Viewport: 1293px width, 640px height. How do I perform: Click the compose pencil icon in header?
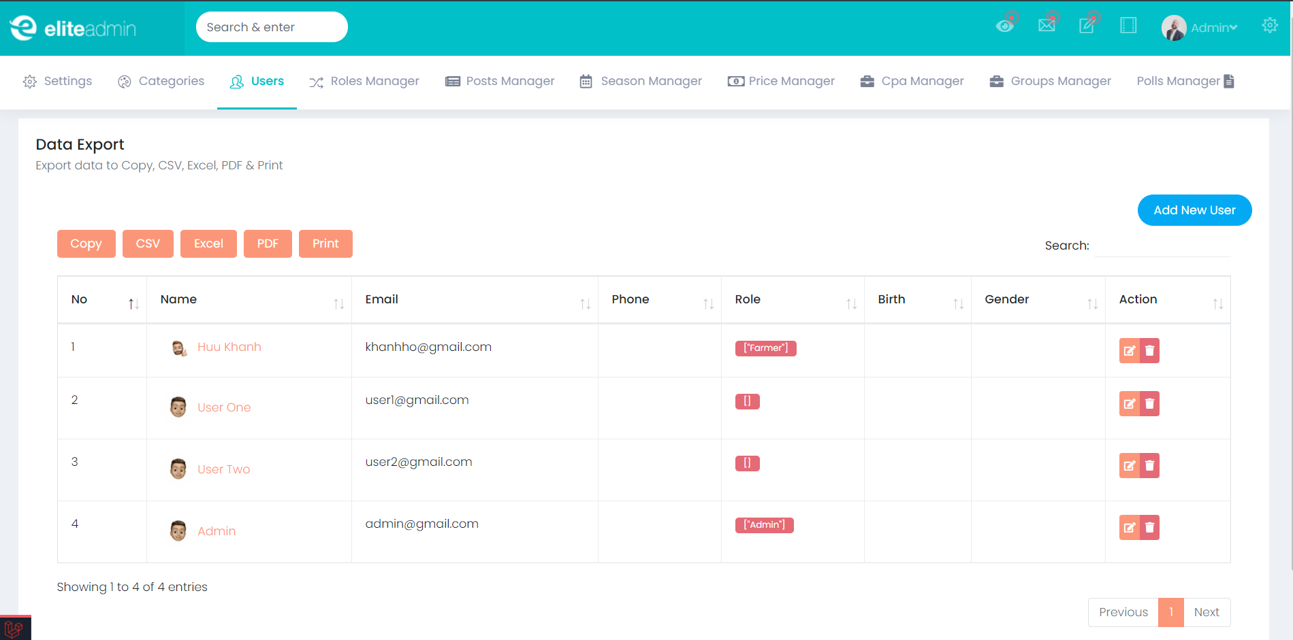point(1087,25)
